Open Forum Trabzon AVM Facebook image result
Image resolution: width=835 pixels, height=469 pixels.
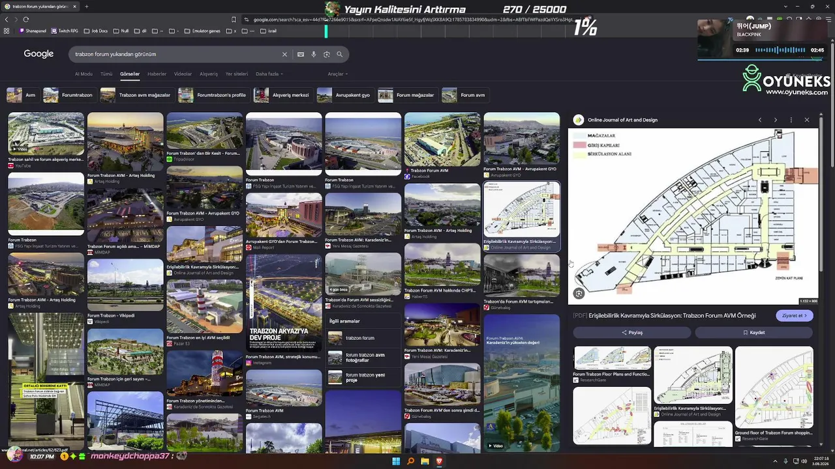point(442,139)
